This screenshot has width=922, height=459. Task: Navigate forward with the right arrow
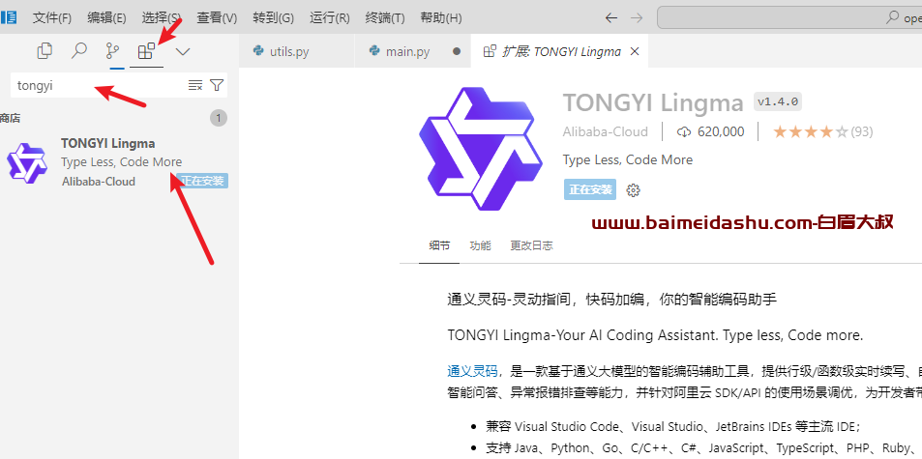(637, 17)
